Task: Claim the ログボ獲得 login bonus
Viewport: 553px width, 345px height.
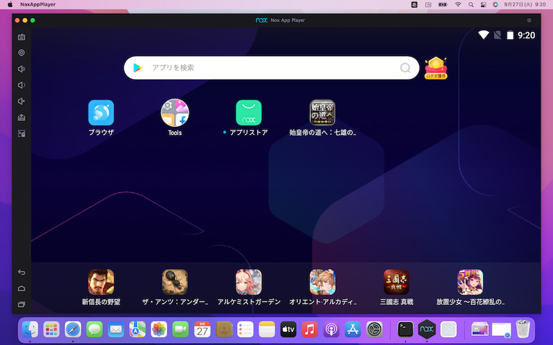Action: [x=435, y=68]
